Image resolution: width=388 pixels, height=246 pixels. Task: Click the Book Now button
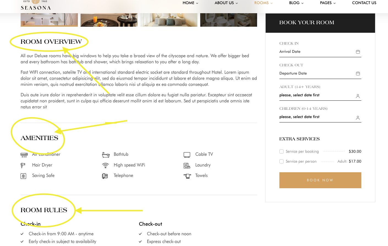tap(320, 180)
